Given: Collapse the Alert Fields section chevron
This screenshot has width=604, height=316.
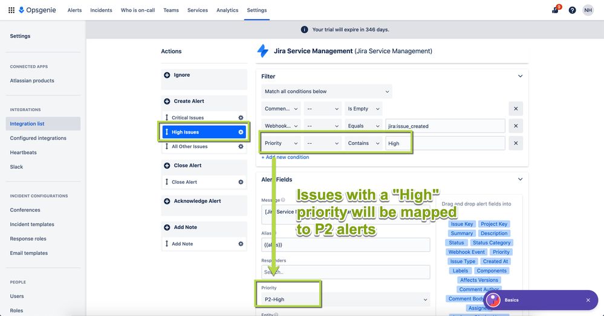Looking at the screenshot, I should pyautogui.click(x=520, y=179).
